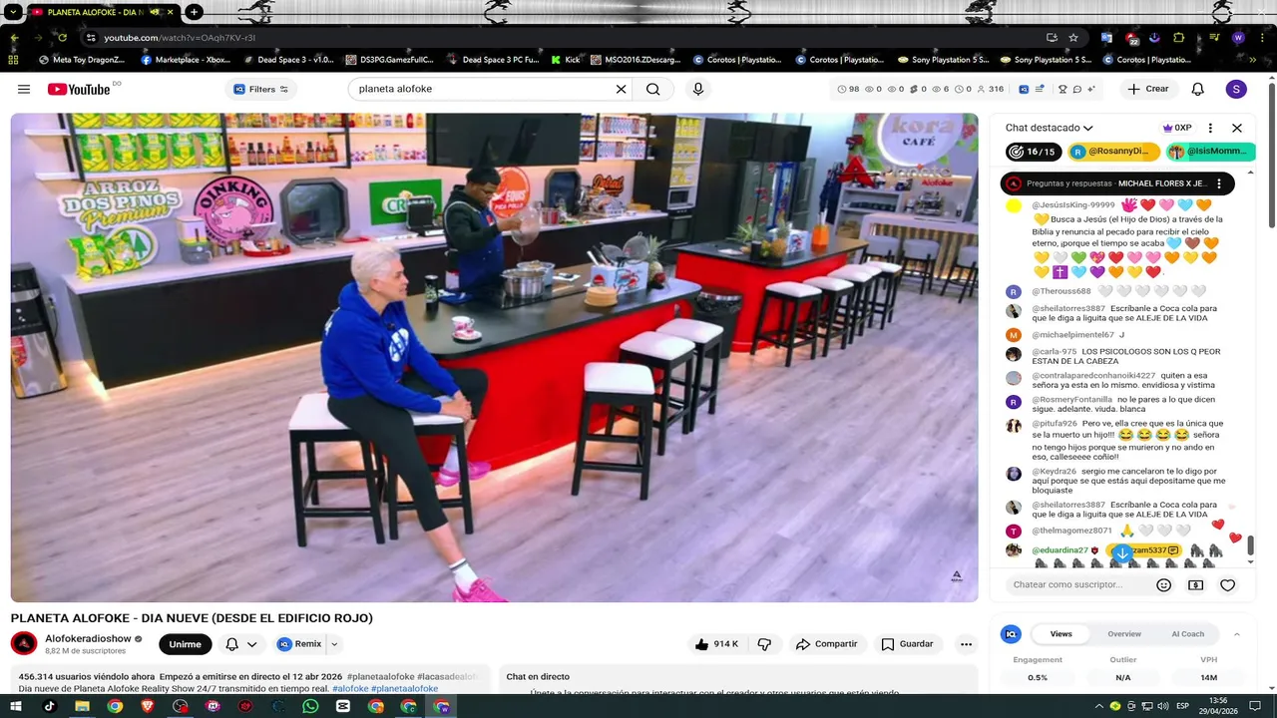This screenshot has width=1277, height=718.
Task: Click the browser address bar
Action: coord(559,38)
